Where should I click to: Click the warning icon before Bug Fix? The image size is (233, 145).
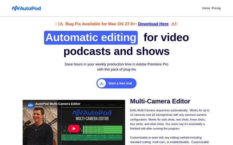pos(61,24)
